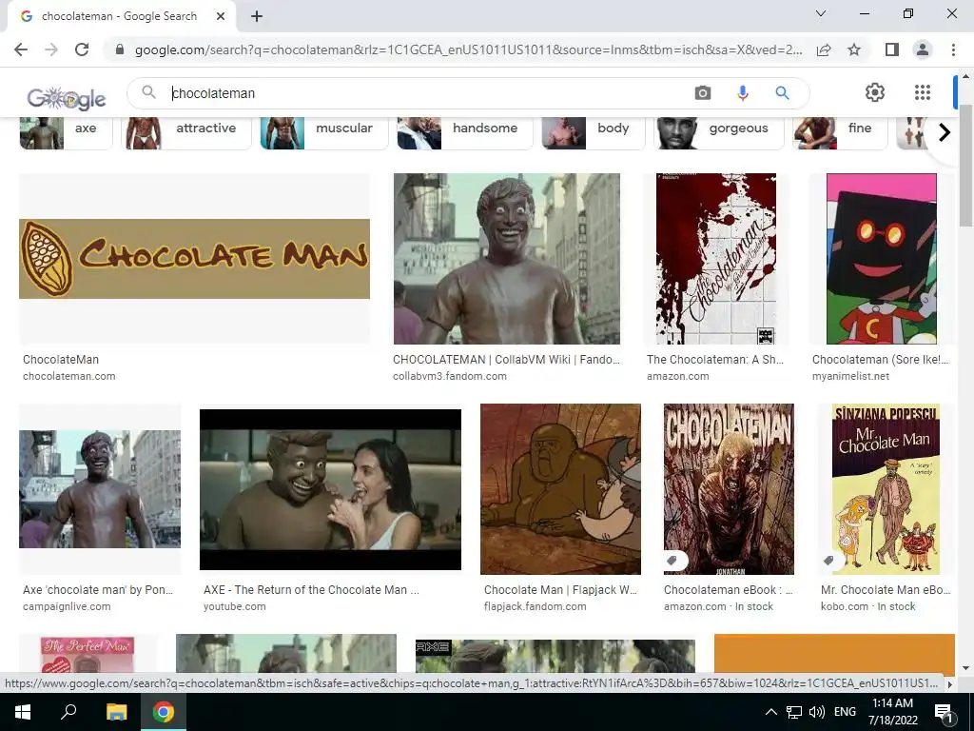974x731 pixels.
Task: Click 'CHOCOLATEMAN | CollabVM Wiki' title
Action: point(506,359)
